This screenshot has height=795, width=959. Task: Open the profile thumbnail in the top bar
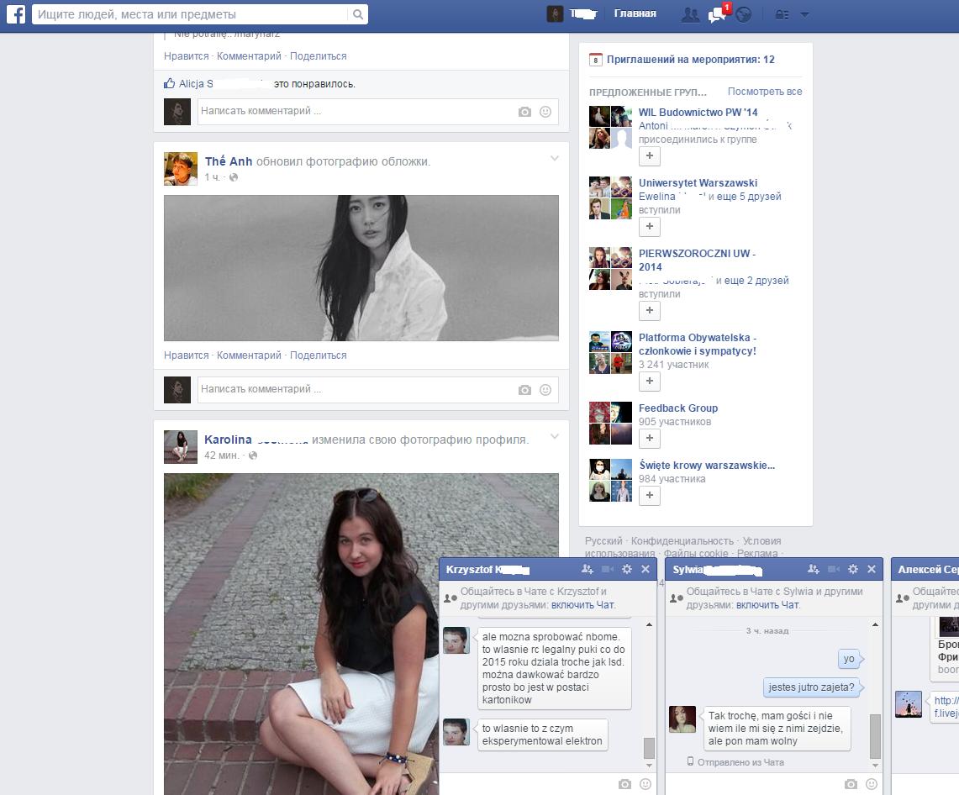coord(555,14)
